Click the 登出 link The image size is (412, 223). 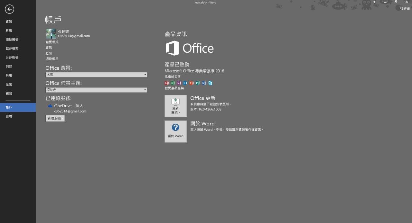pyautogui.click(x=49, y=53)
